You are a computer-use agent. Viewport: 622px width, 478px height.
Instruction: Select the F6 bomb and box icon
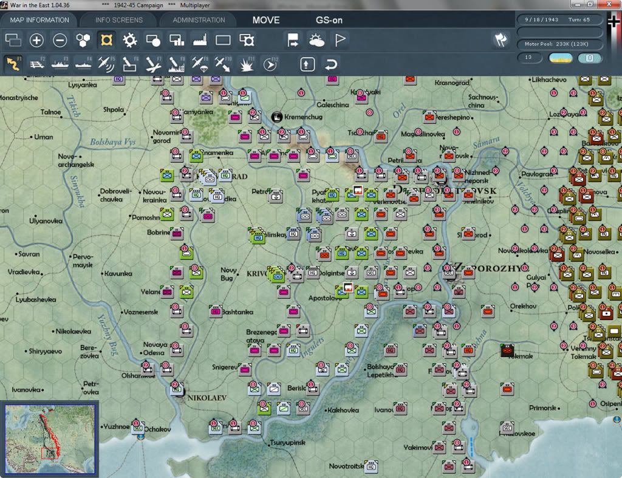[x=130, y=64]
